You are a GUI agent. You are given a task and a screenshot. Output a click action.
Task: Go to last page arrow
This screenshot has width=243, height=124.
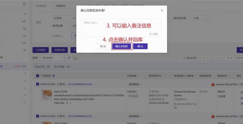[221, 58]
